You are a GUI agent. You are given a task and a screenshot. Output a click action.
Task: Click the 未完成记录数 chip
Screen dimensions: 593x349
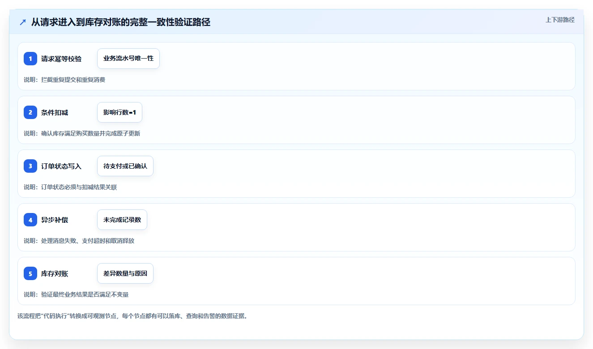pos(122,220)
